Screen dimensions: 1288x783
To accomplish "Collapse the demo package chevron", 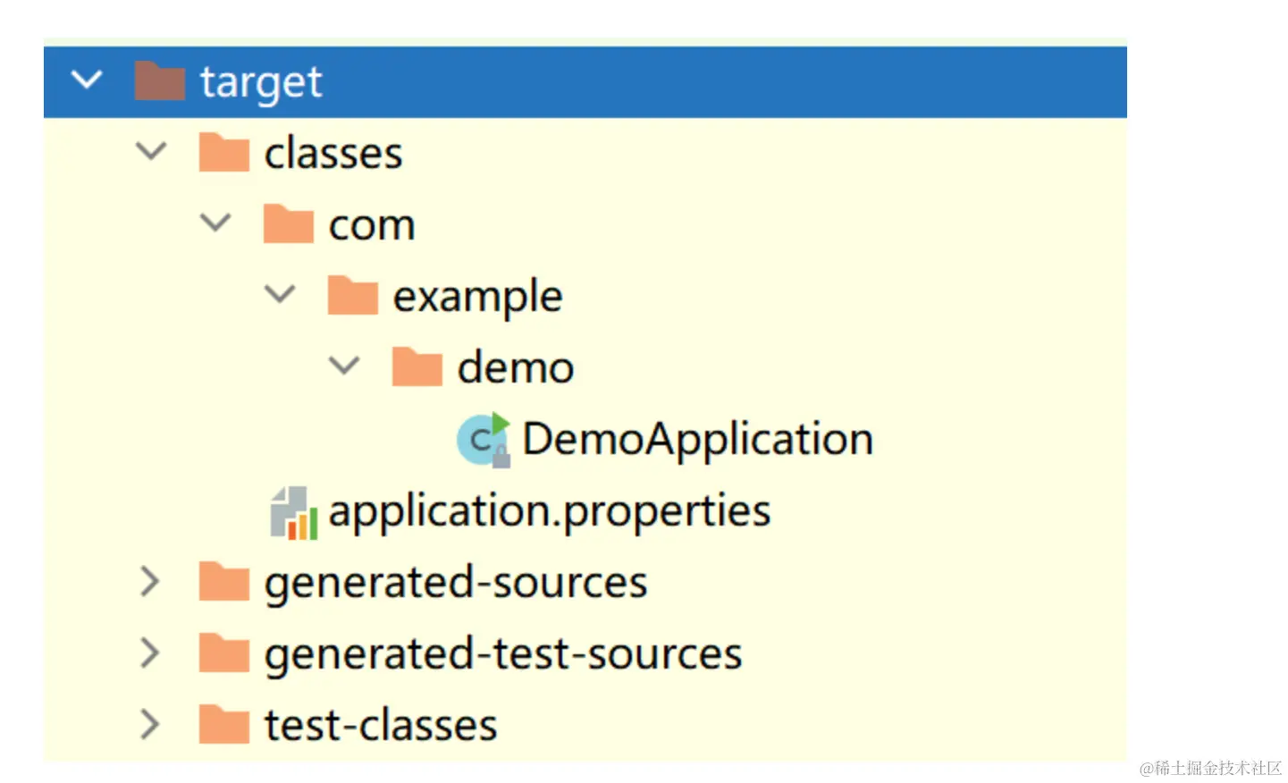I will tap(344, 366).
